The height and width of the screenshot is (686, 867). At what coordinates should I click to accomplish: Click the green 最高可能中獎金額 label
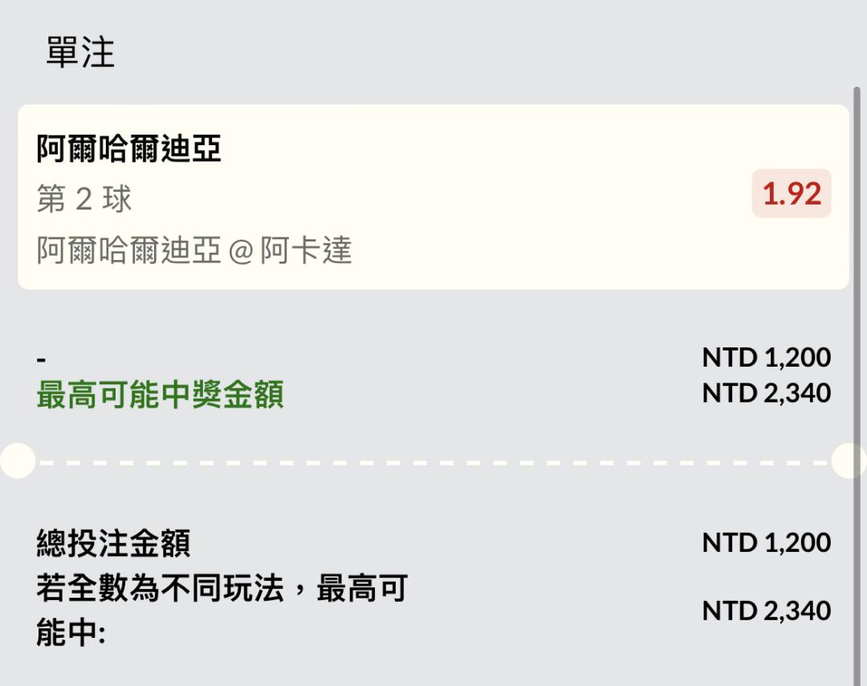[x=160, y=396]
